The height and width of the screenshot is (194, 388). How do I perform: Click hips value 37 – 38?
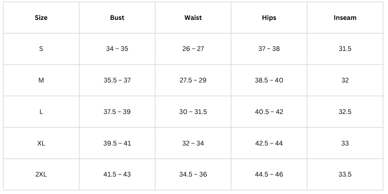(x=269, y=49)
